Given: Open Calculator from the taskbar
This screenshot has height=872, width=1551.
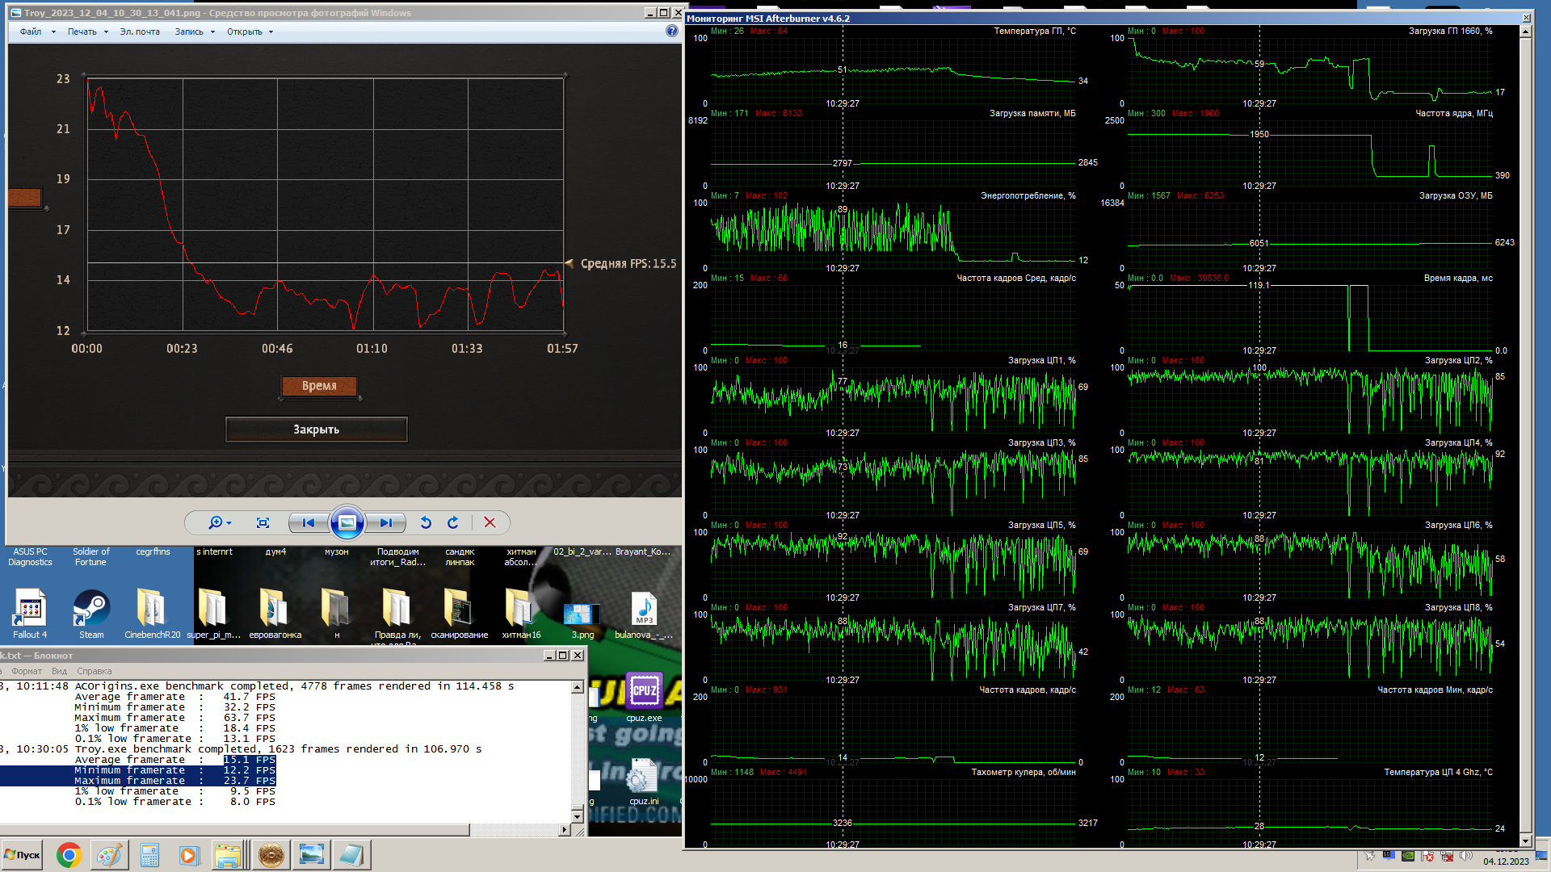Looking at the screenshot, I should (x=149, y=855).
